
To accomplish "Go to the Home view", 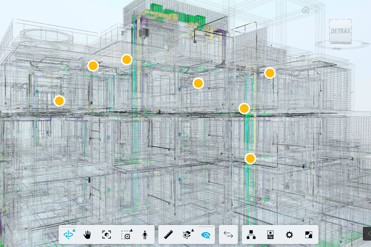I will 305,10.
